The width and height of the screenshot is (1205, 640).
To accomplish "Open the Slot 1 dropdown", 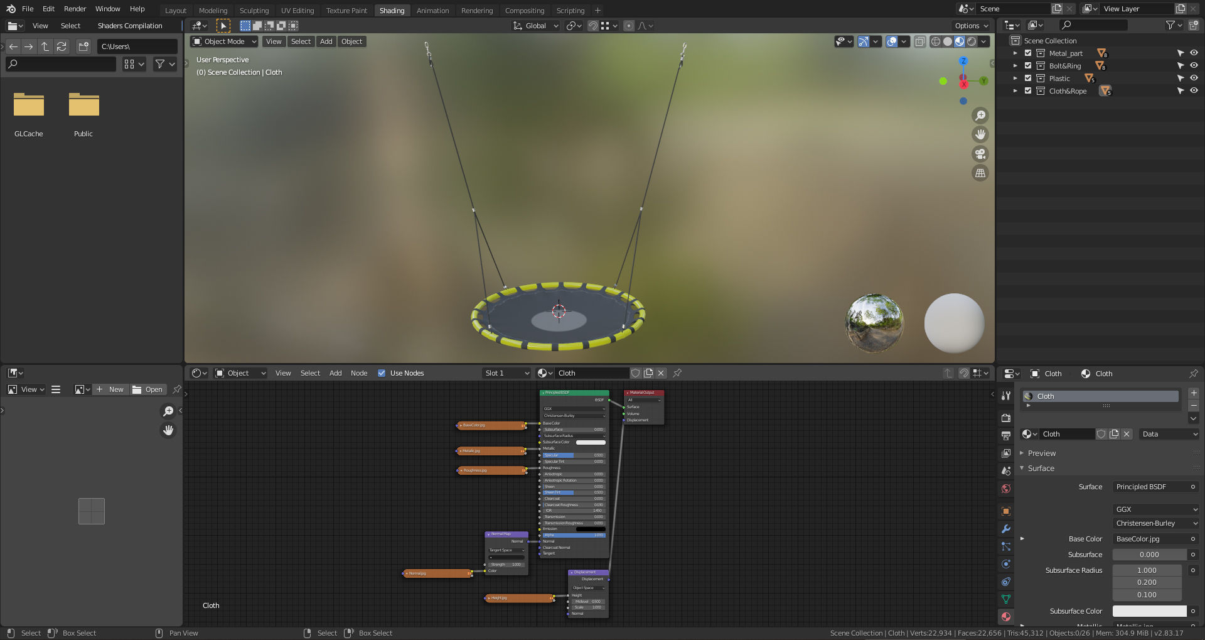I will (507, 373).
